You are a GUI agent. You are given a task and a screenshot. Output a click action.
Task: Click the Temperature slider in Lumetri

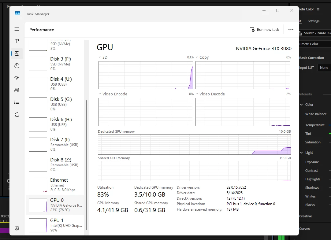tap(330, 125)
